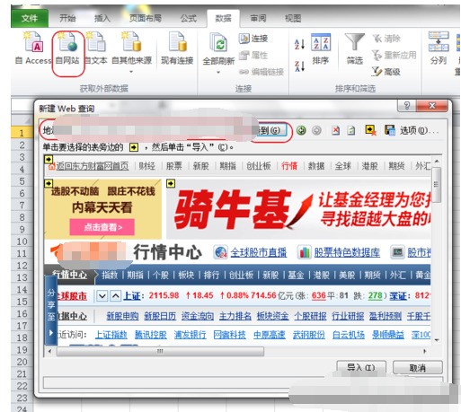461x412 pixels.
Task: Click the help question mark in dialog title
Action: (407, 106)
